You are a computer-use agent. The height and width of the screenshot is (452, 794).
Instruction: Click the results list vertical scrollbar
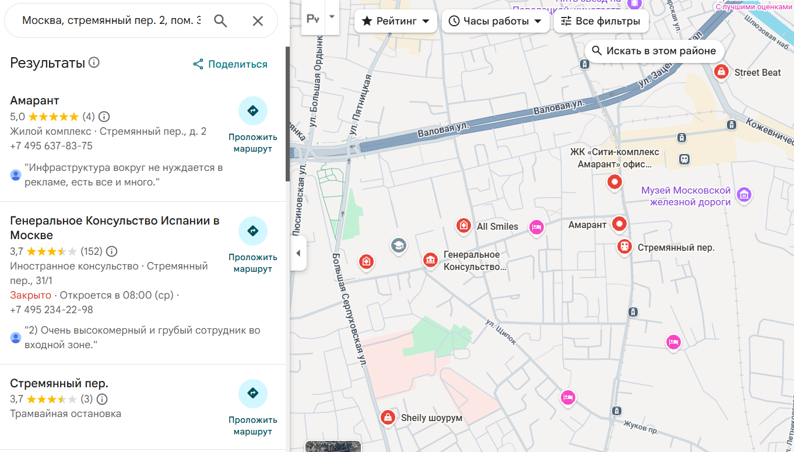tap(287, 114)
